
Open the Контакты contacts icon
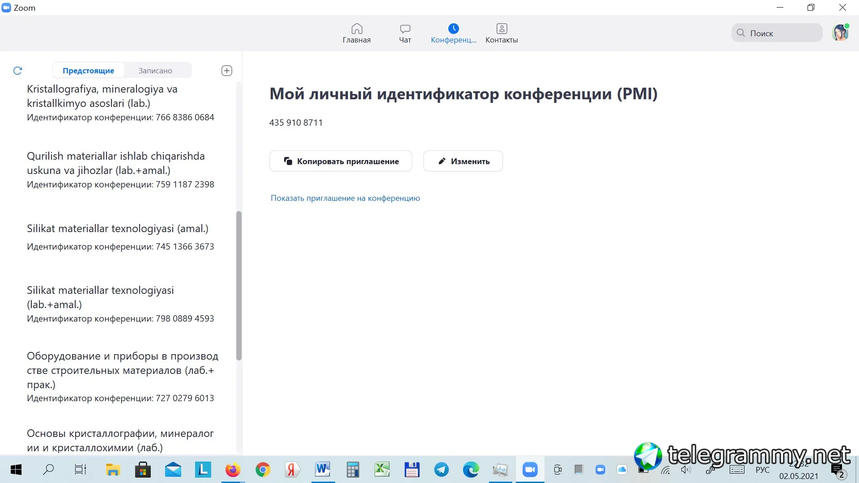point(502,29)
